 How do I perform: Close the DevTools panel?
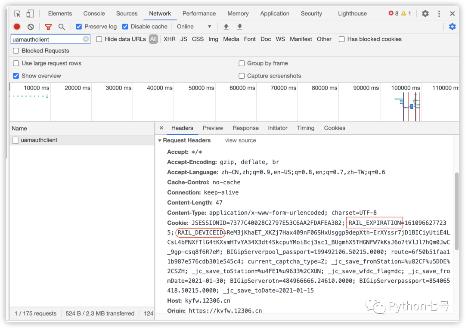click(x=452, y=14)
